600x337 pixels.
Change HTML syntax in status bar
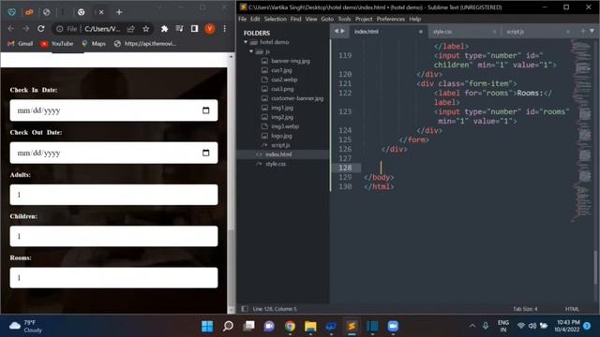coord(572,309)
